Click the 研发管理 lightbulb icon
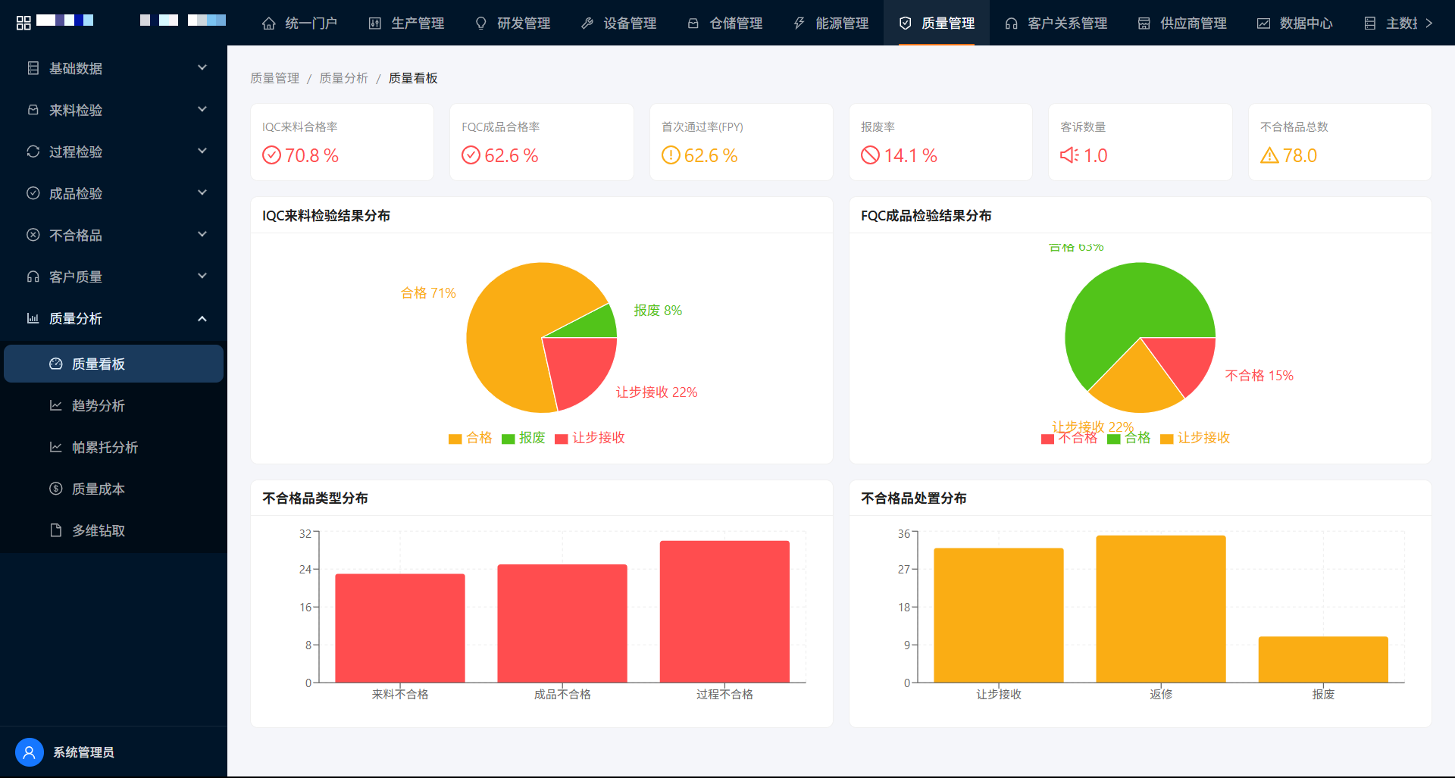This screenshot has width=1455, height=778. [x=480, y=23]
